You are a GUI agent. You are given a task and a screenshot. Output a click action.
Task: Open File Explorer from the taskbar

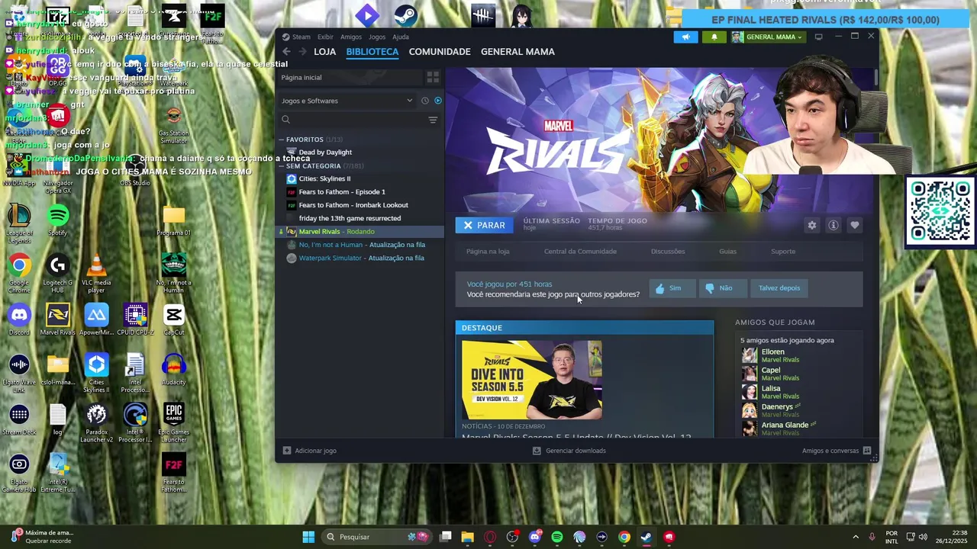point(468,537)
